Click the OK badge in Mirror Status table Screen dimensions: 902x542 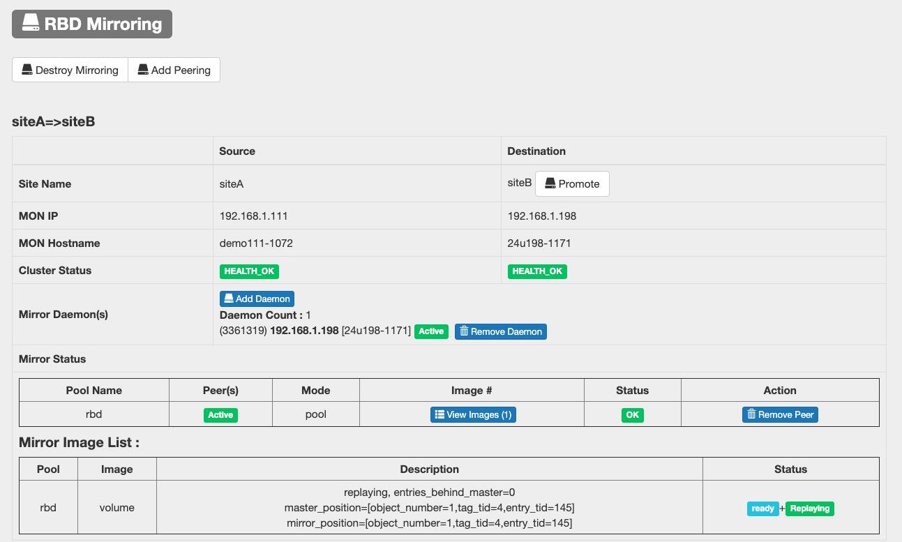[x=632, y=414]
